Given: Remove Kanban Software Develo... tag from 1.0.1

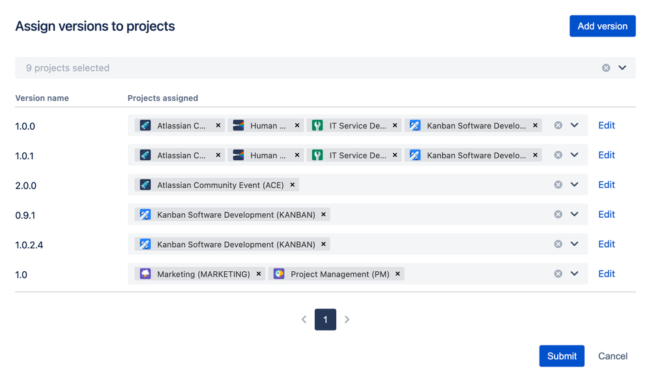Looking at the screenshot, I should tap(535, 155).
